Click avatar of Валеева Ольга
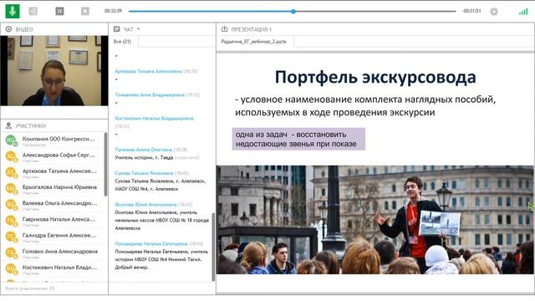The width and height of the screenshot is (535, 301). (x=11, y=204)
